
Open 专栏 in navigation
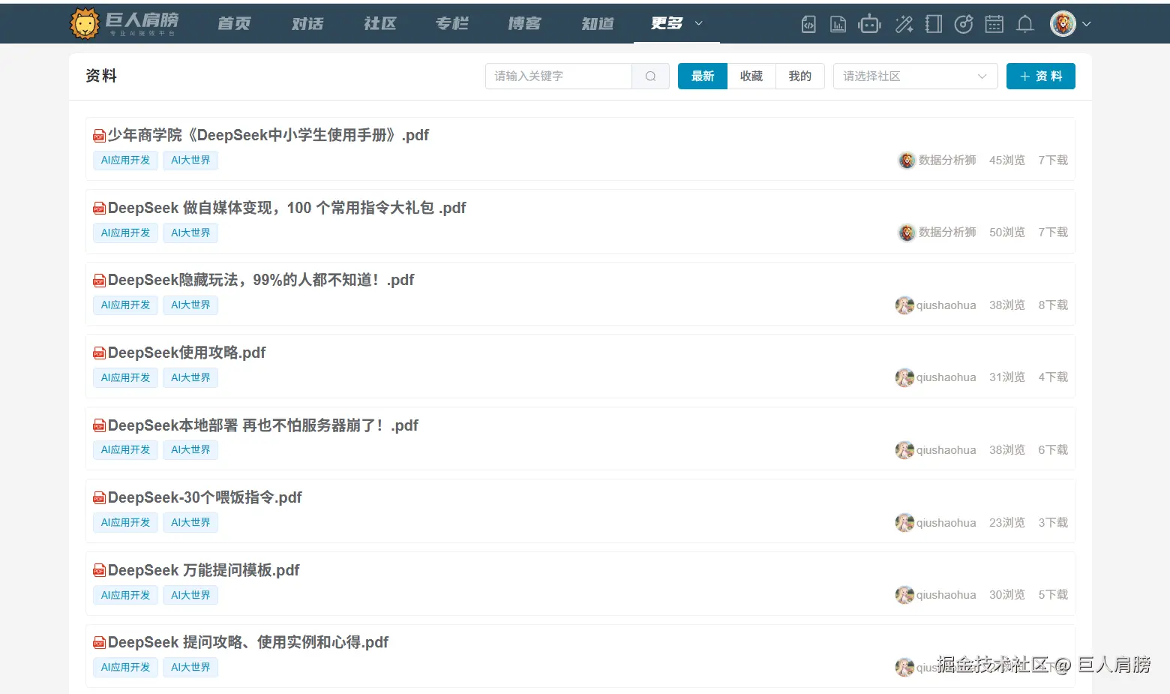pyautogui.click(x=452, y=23)
